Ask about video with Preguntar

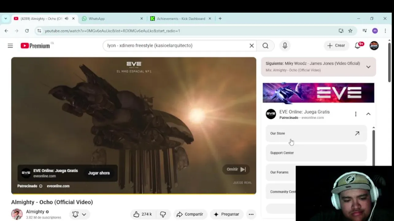226,214
